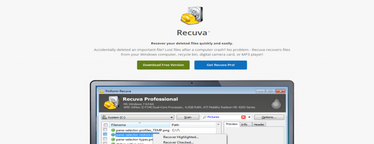Check the box for pane-selector-types file
Screen dimensions: 374x144
pos(105,139)
